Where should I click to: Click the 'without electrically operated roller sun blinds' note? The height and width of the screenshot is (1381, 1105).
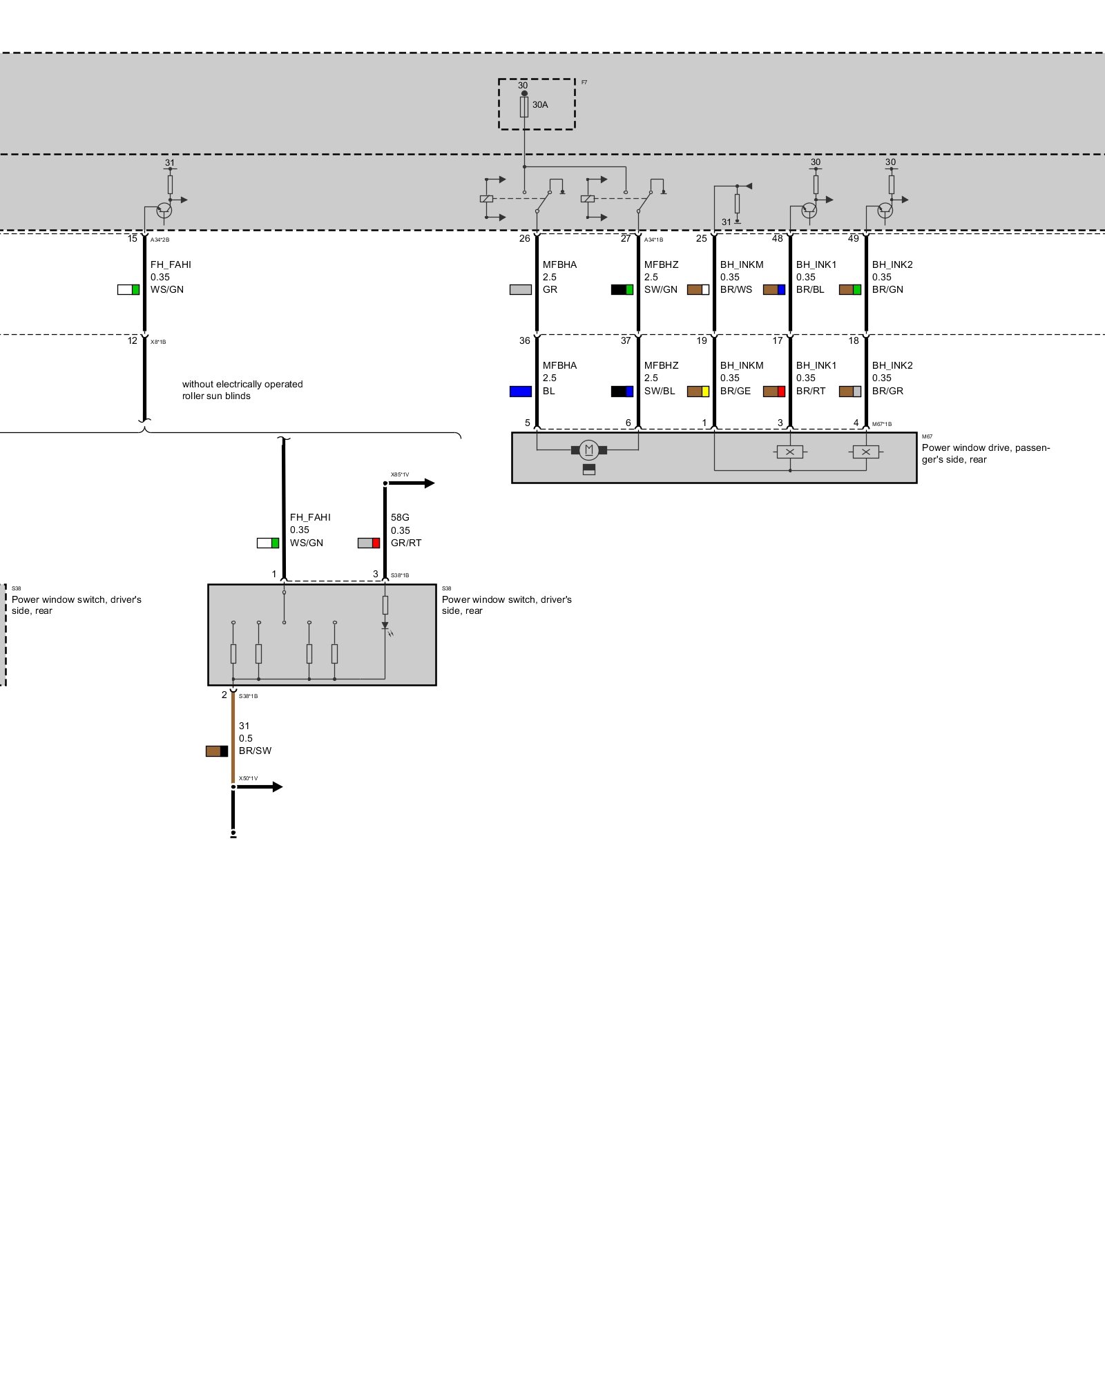pos(242,390)
